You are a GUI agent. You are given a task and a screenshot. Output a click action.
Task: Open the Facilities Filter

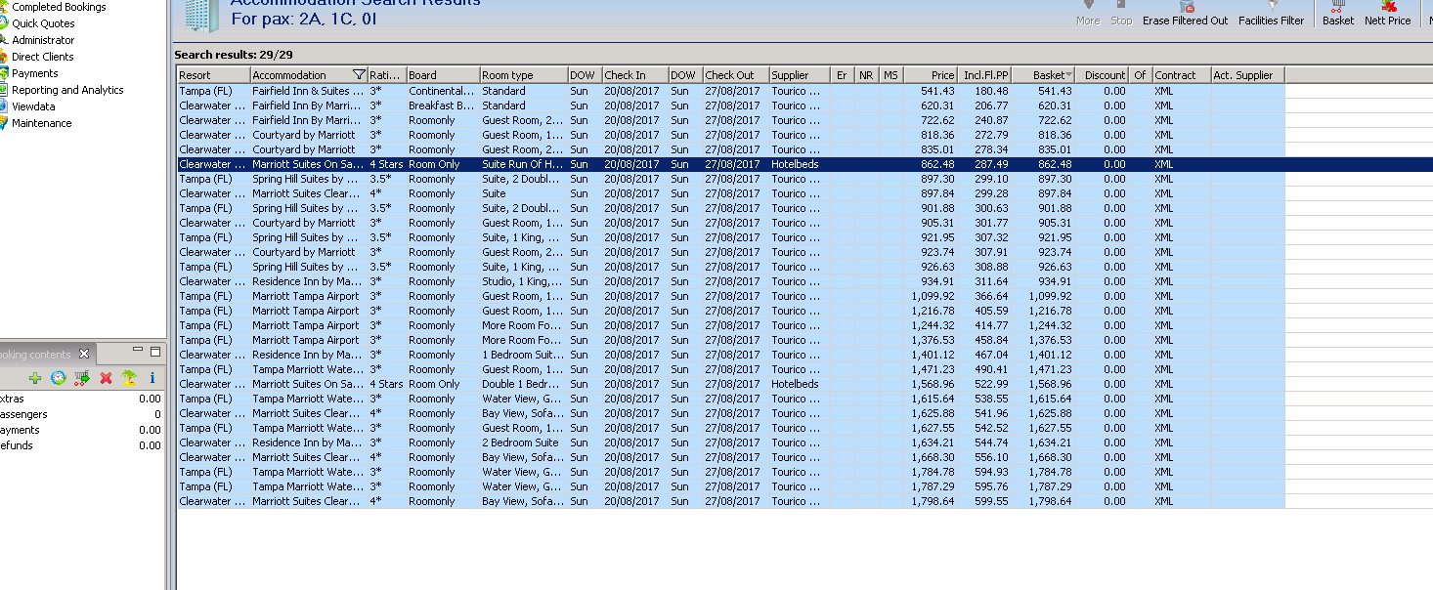[1271, 14]
